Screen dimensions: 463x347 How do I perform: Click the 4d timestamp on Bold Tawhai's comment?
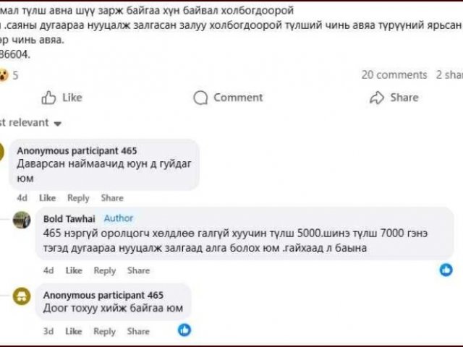pyautogui.click(x=48, y=270)
